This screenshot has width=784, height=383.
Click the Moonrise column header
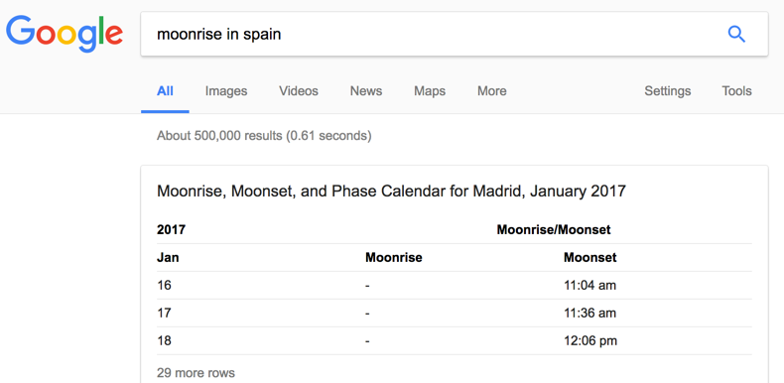click(x=394, y=258)
